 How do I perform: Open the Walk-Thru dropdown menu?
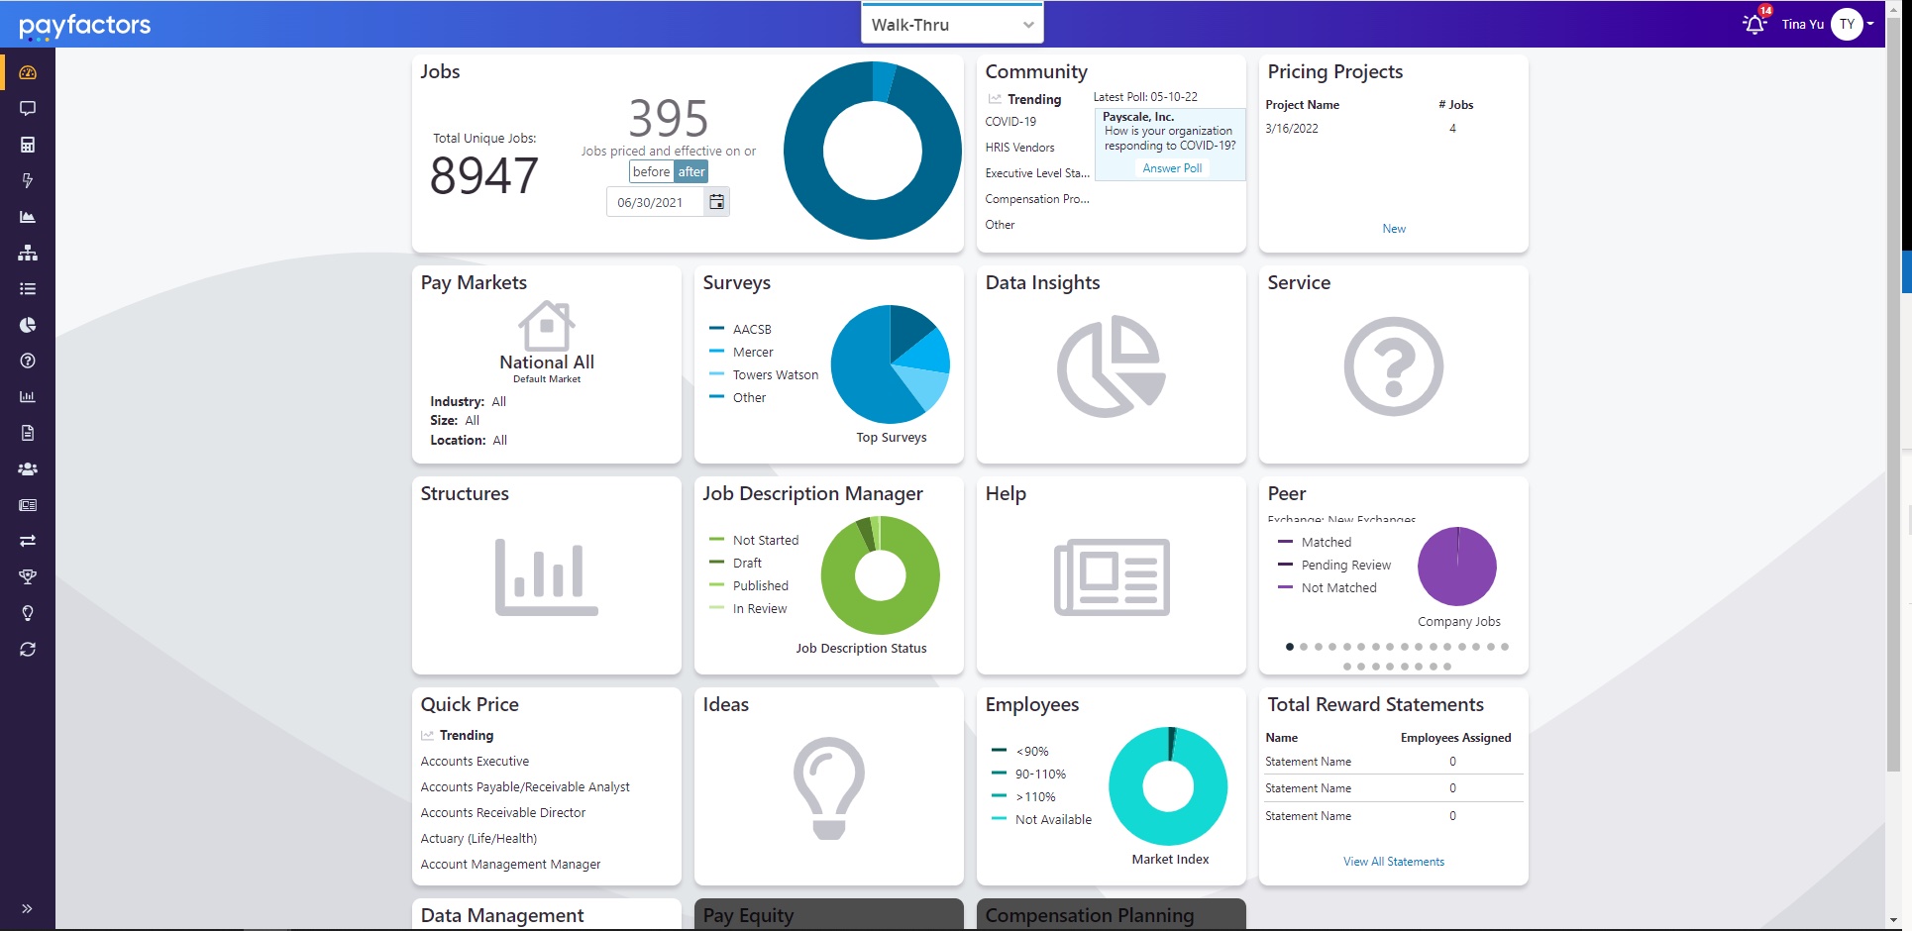tap(951, 23)
